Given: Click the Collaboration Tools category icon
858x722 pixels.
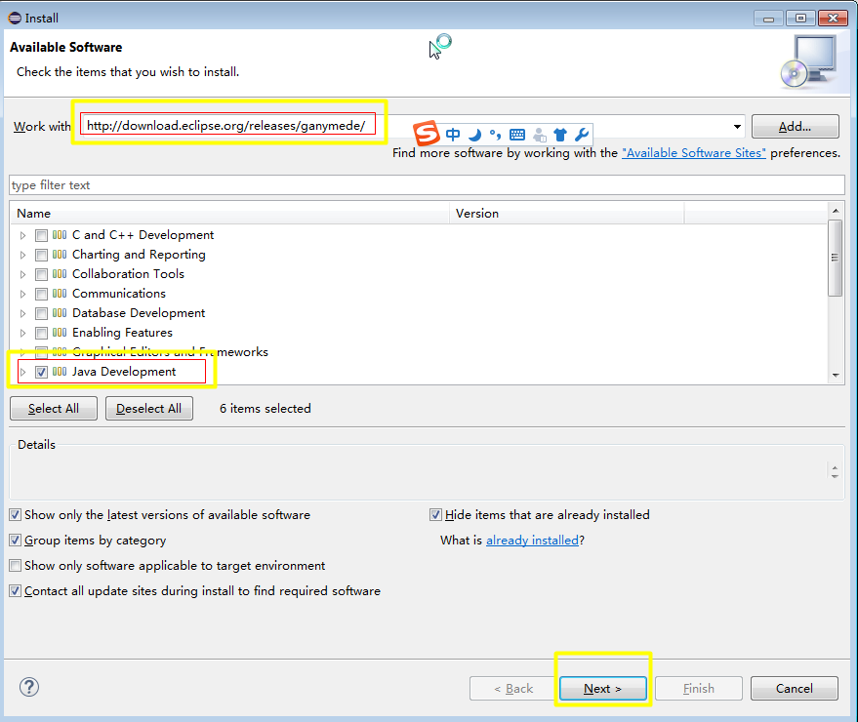Looking at the screenshot, I should 60,274.
